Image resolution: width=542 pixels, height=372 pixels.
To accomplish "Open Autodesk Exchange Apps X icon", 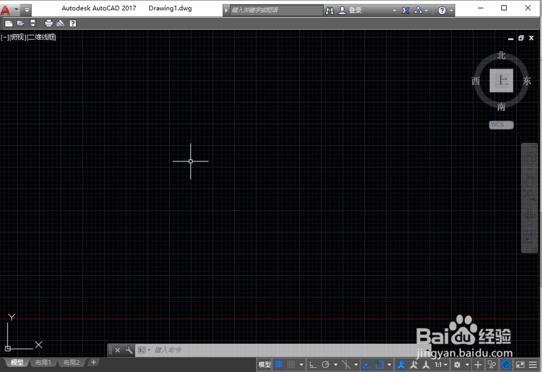I will click(x=405, y=10).
